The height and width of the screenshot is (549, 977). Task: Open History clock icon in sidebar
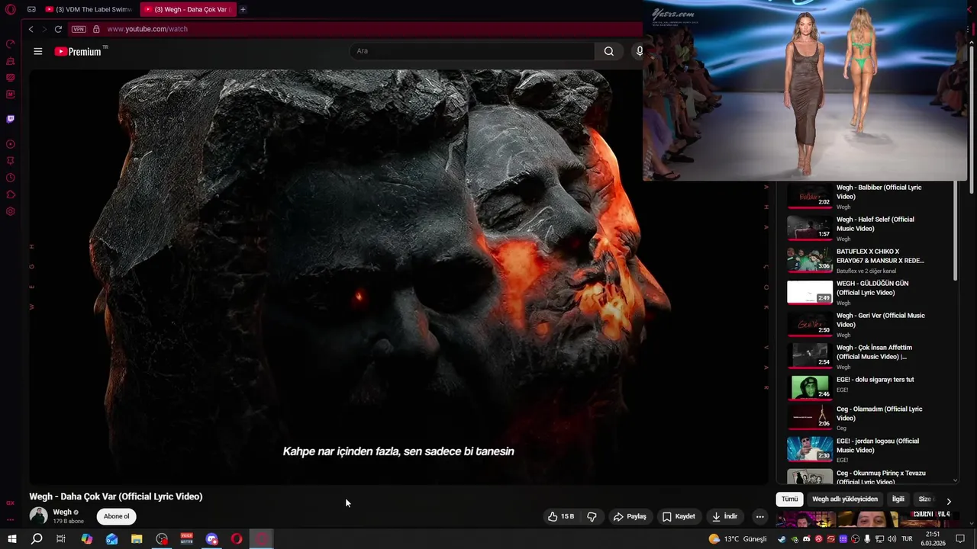tap(11, 178)
